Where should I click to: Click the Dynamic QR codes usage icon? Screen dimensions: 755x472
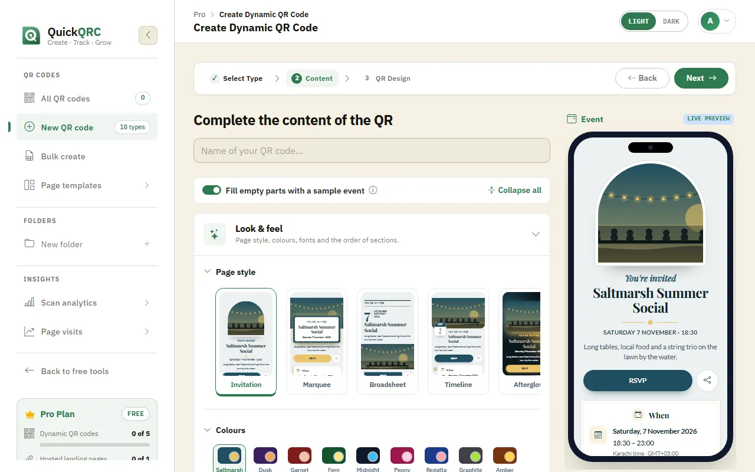(29, 433)
